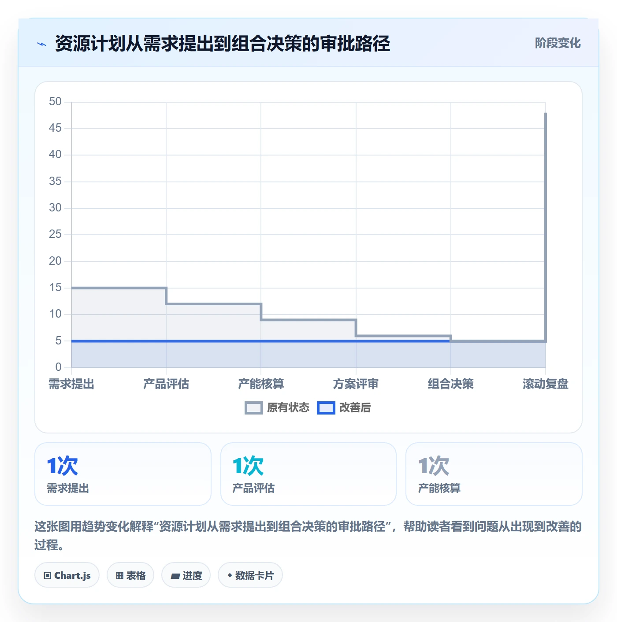Click the 方案评审 x-axis label
The image size is (617, 622).
pyautogui.click(x=356, y=384)
